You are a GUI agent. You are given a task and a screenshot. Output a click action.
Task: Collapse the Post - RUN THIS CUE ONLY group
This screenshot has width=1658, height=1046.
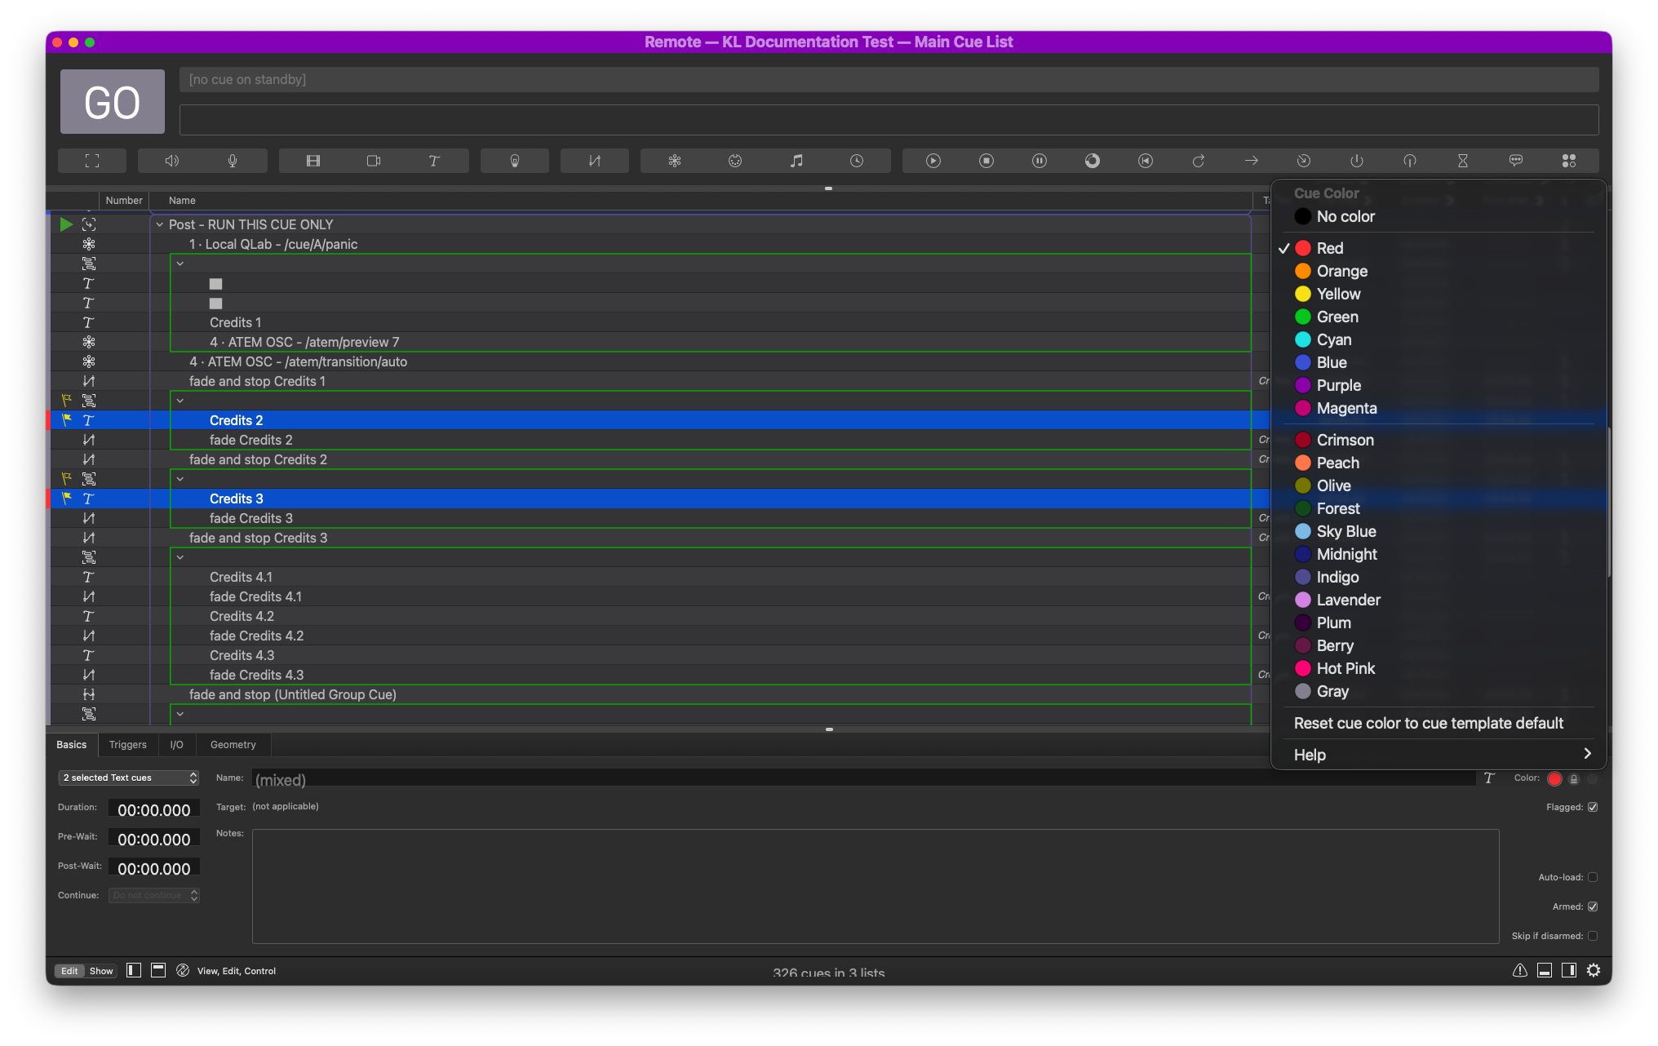(160, 224)
